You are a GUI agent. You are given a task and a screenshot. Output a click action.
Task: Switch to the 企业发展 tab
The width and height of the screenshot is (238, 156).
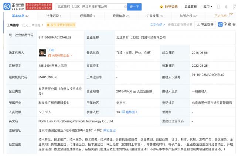tap(155, 16)
